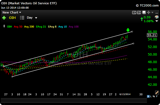Click the upper trendline left endpoint handle
160x105 pixels.
(3, 66)
